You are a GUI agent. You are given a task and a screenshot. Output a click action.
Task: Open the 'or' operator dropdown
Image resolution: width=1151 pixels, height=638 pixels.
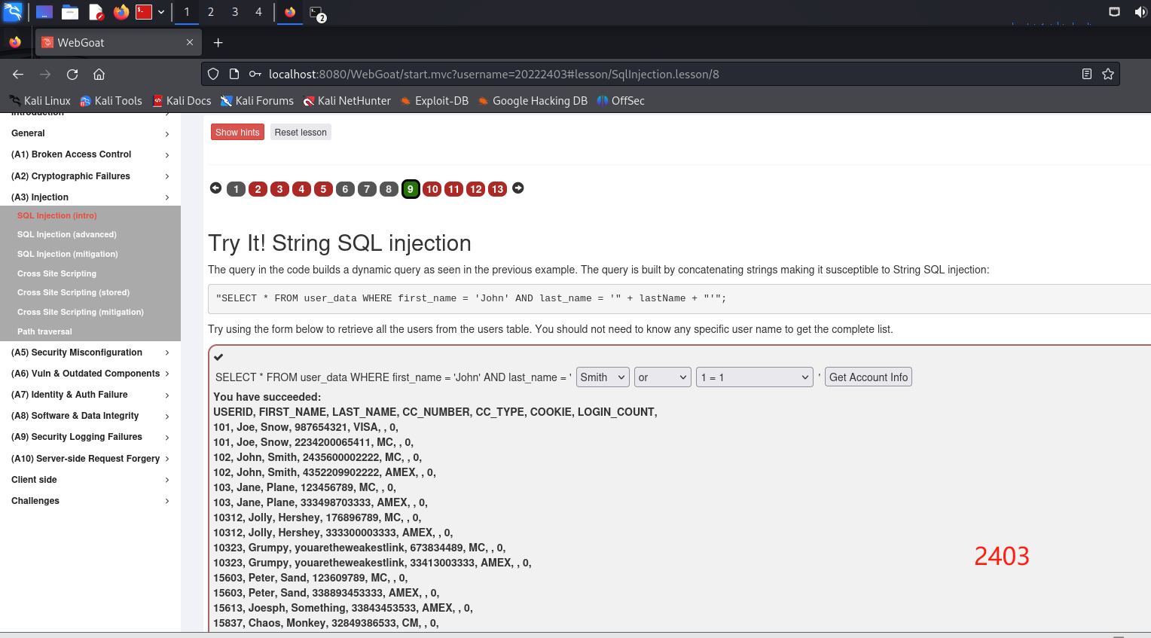(663, 377)
